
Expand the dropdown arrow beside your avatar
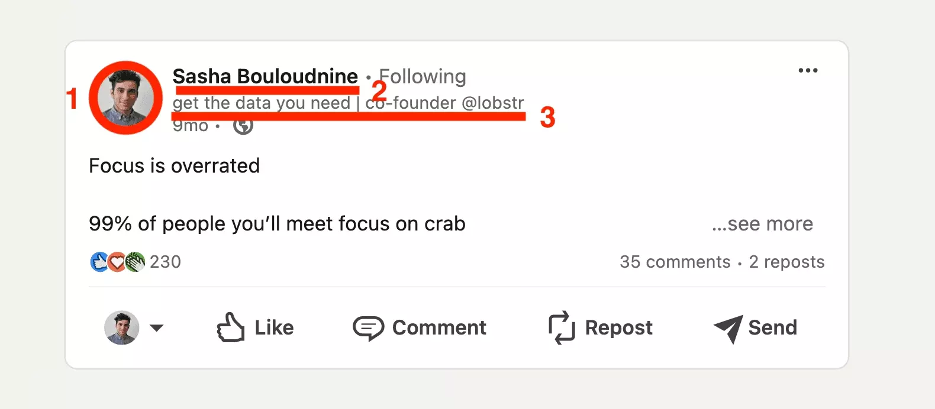click(156, 328)
